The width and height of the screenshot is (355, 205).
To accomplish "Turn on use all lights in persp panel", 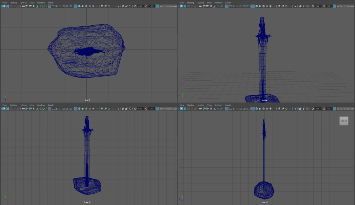I will pos(270,6).
